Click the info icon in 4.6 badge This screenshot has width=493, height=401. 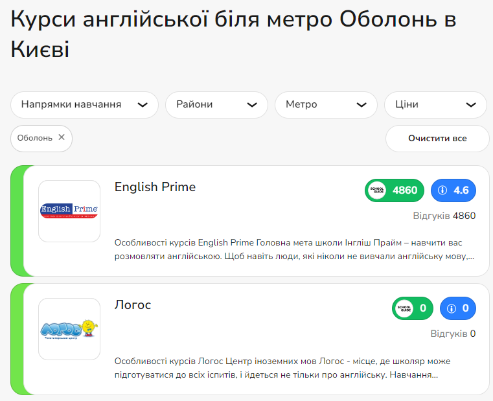(x=443, y=190)
